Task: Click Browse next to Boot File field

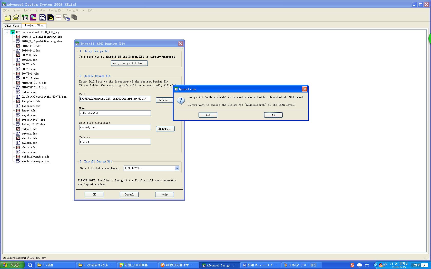Action: click(165, 129)
